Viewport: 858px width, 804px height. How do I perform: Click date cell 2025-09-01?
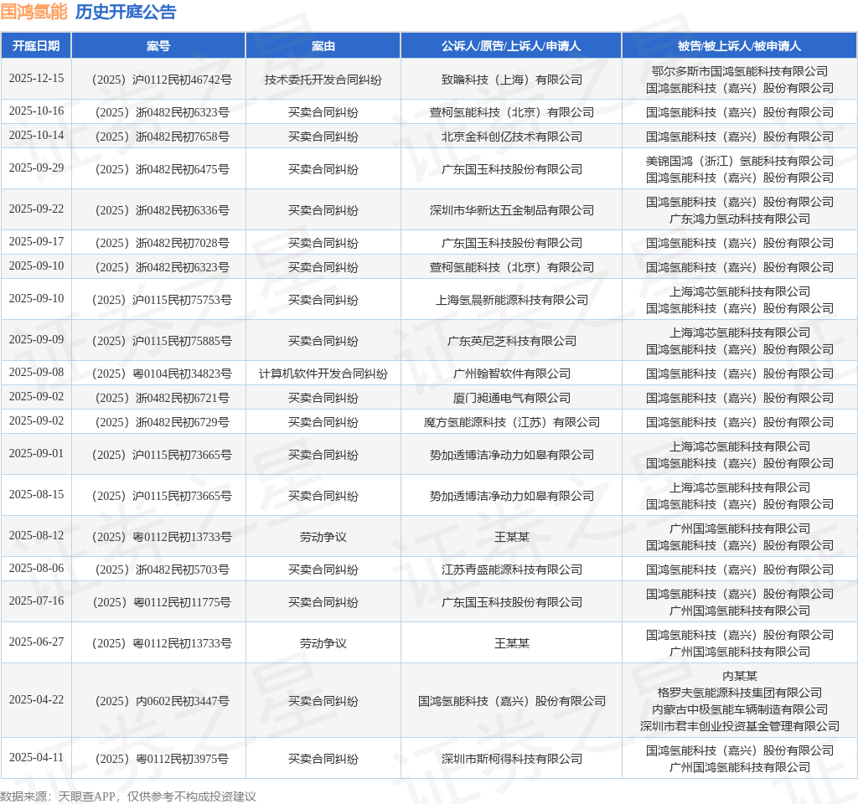[x=36, y=453]
